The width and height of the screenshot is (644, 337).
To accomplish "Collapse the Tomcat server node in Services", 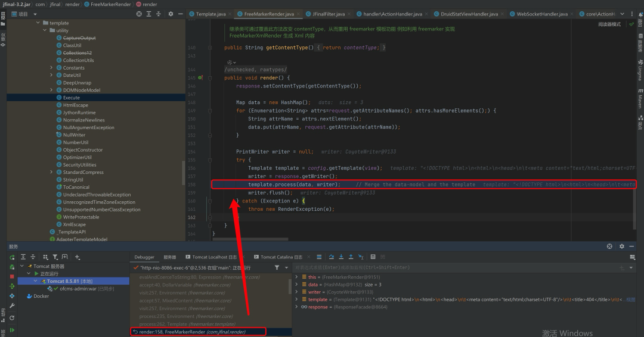I will coord(22,266).
